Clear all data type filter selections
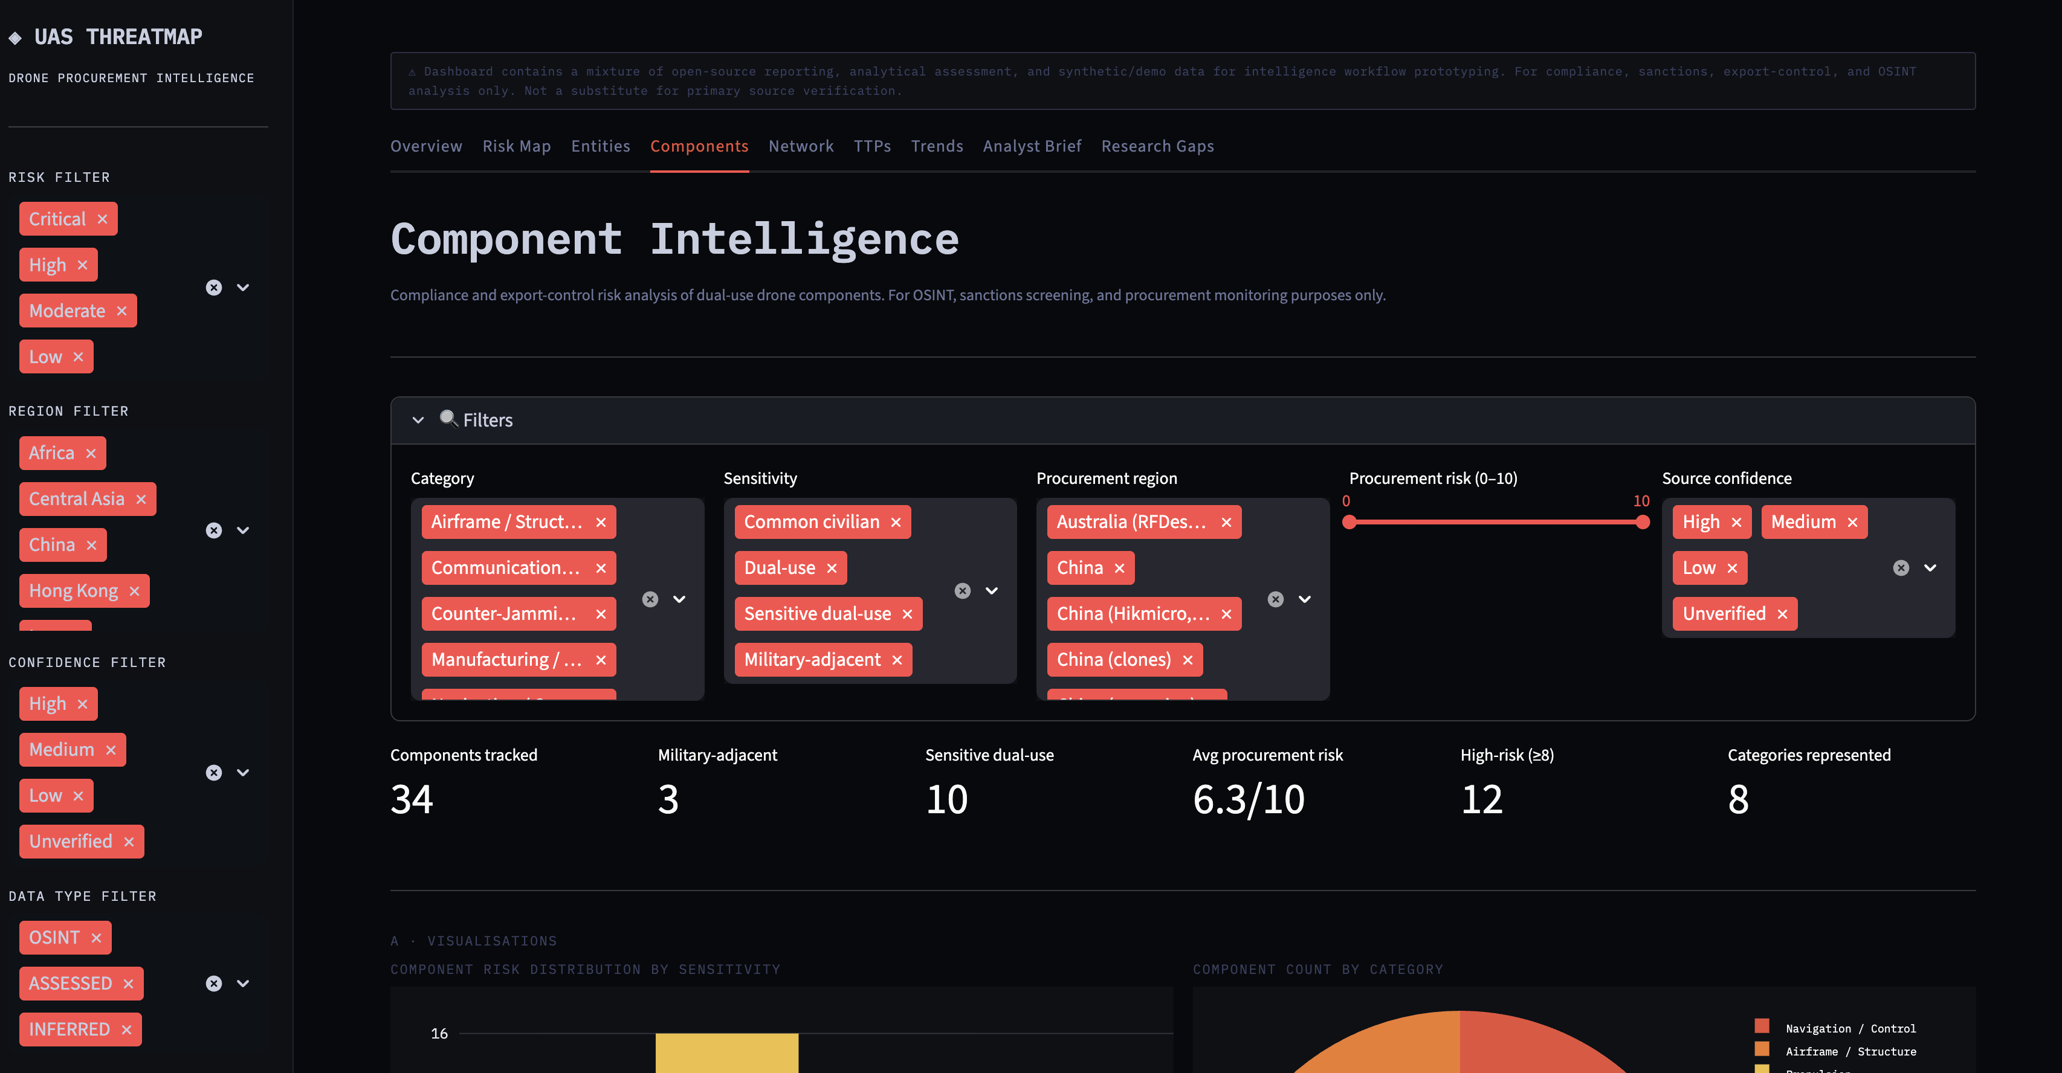The width and height of the screenshot is (2062, 1073). tap(214, 984)
